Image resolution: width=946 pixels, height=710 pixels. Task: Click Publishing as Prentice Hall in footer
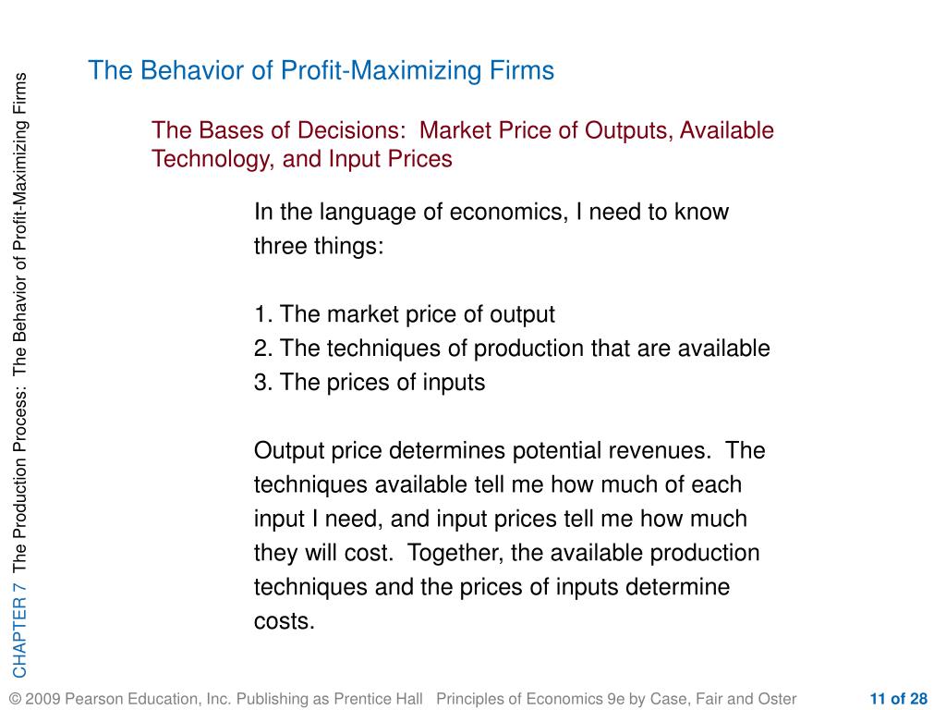[330, 699]
